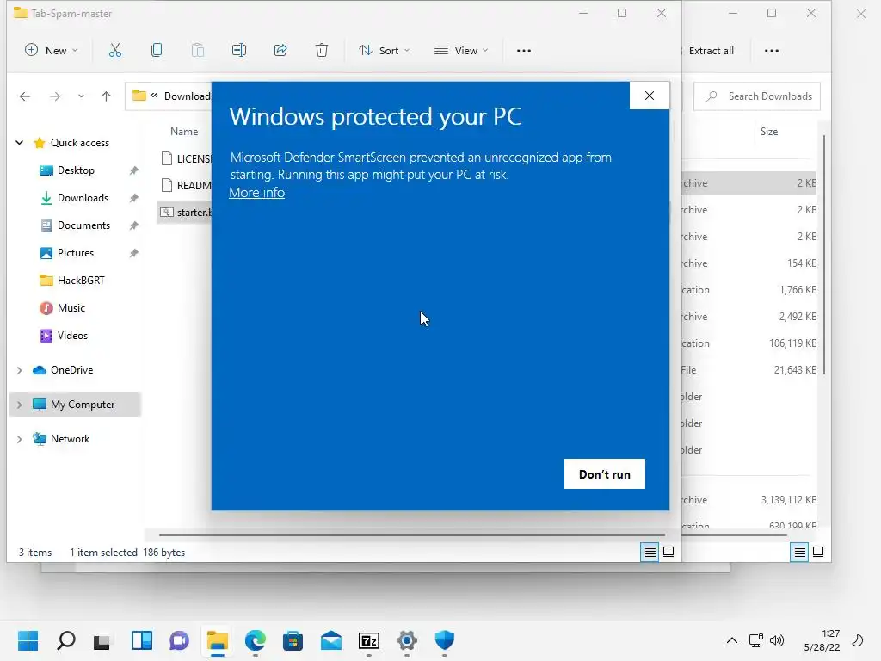Open the HackBGRT folder in sidebar
Viewport: 881px width, 661px height.
click(81, 281)
